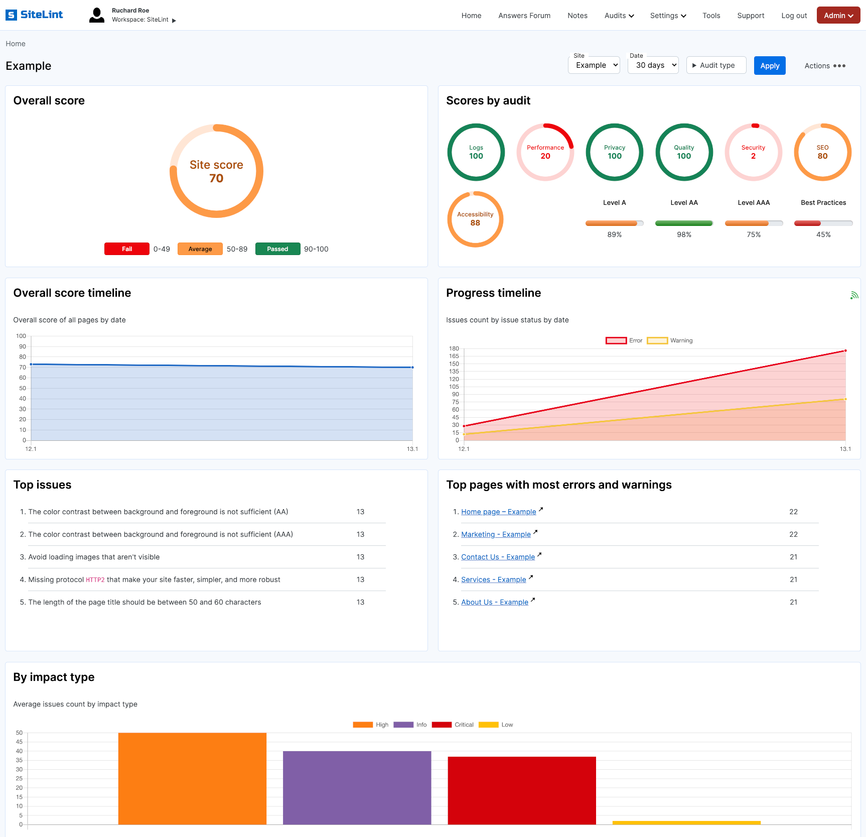Viewport: 866px width, 837px height.
Task: Click external-link arrow beside Marketing - Example
Action: (535, 532)
